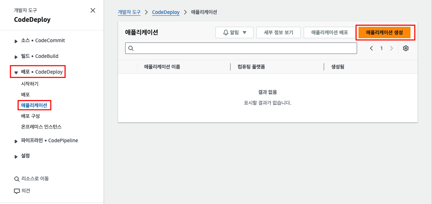Close the CodeDeploy side navigation panel

click(93, 10)
